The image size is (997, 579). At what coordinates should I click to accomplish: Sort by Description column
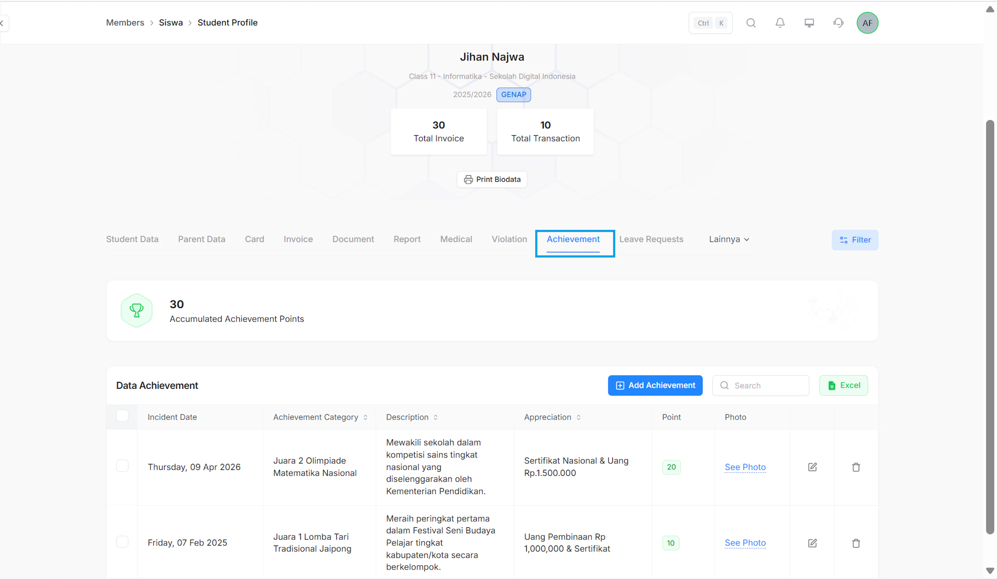click(x=435, y=417)
